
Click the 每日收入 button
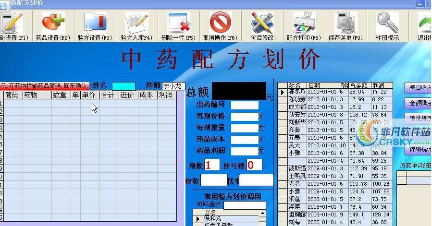(x=418, y=88)
